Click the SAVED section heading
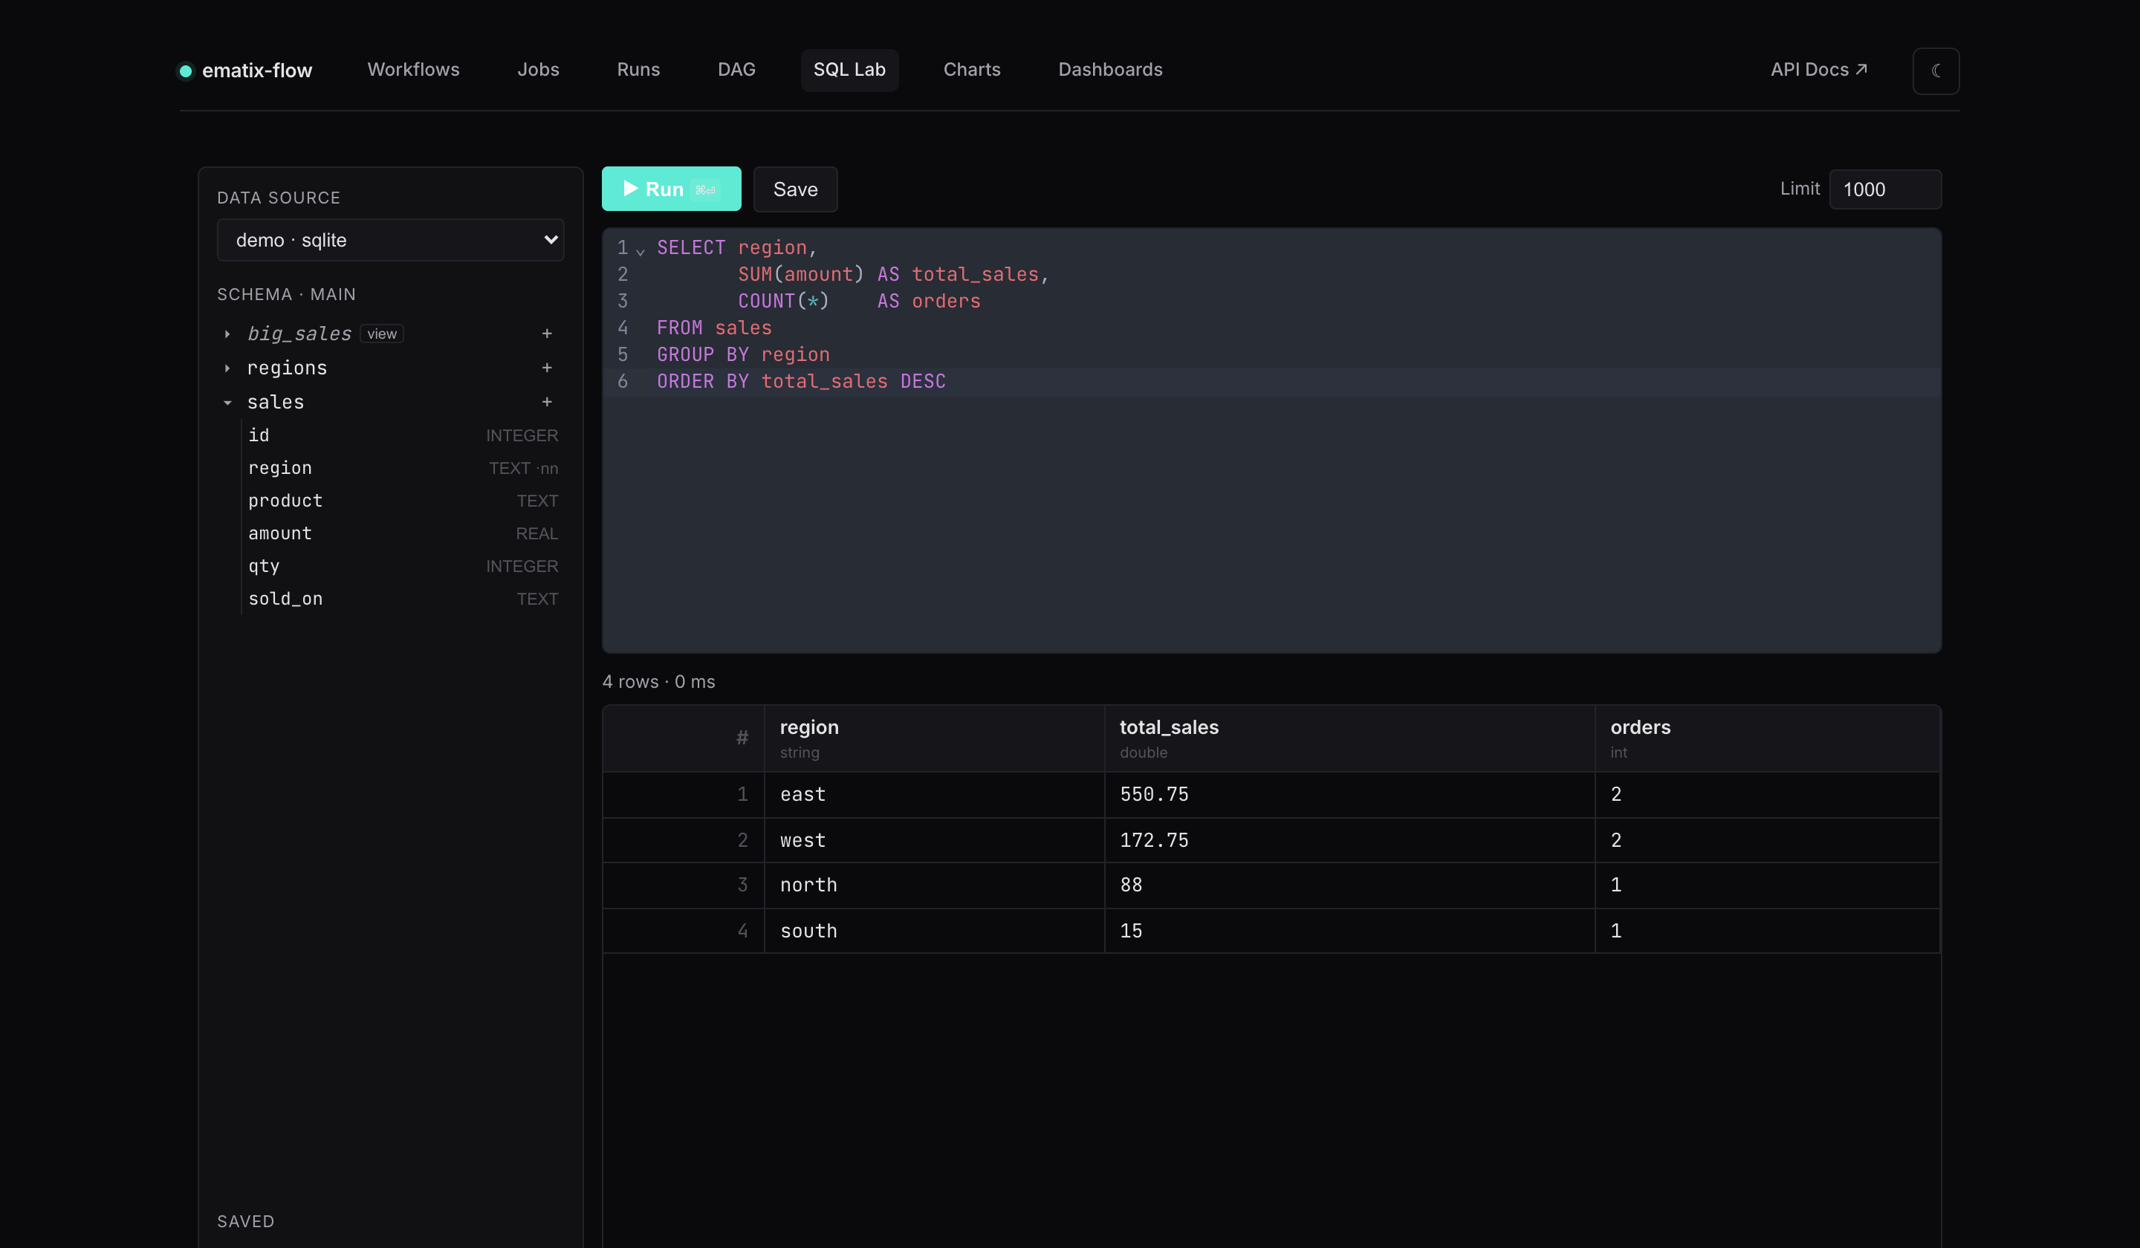The width and height of the screenshot is (2140, 1248). pos(245,1222)
